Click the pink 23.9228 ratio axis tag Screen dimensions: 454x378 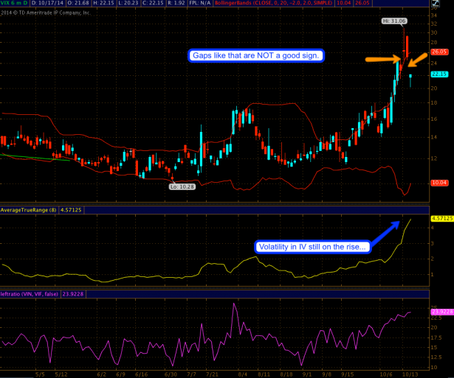click(x=440, y=312)
